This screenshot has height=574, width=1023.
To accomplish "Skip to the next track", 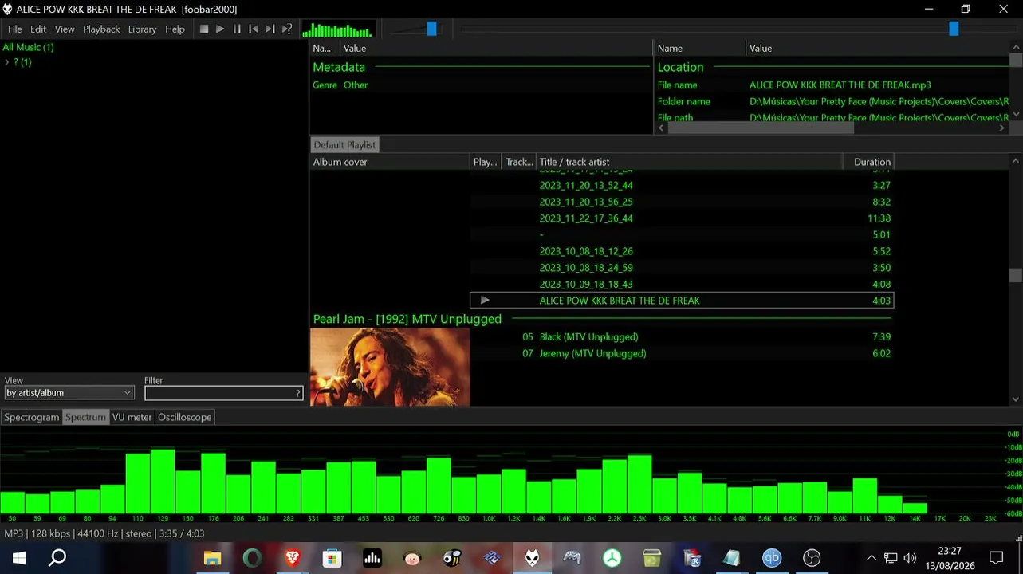I will pos(270,29).
